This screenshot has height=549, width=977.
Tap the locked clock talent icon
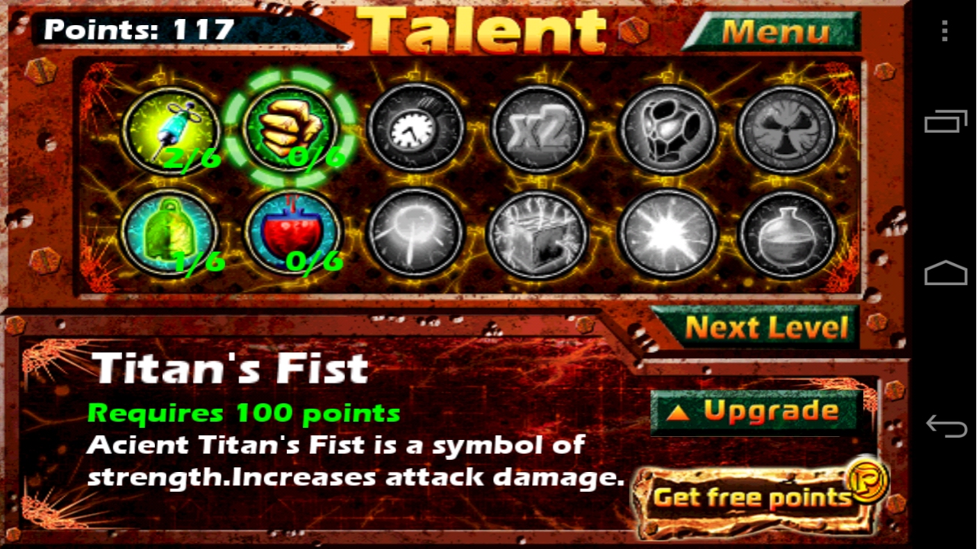[x=416, y=128]
